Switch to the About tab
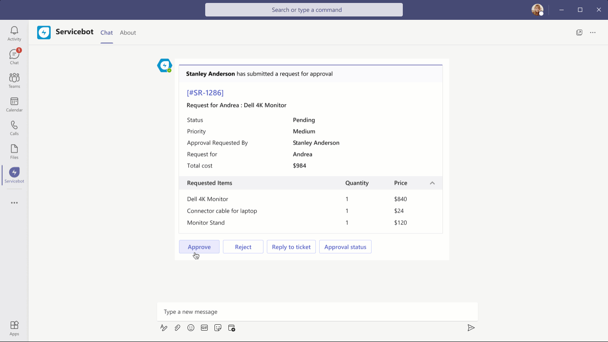 pyautogui.click(x=128, y=32)
